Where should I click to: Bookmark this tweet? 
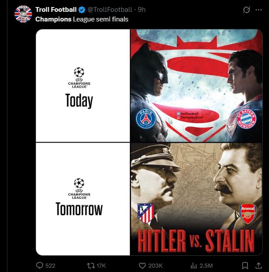(x=245, y=265)
